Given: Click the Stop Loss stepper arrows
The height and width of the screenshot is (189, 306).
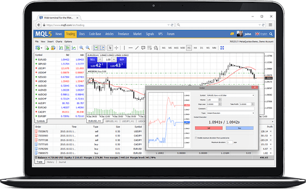Looking at the screenshot, I should click(x=220, y=104).
